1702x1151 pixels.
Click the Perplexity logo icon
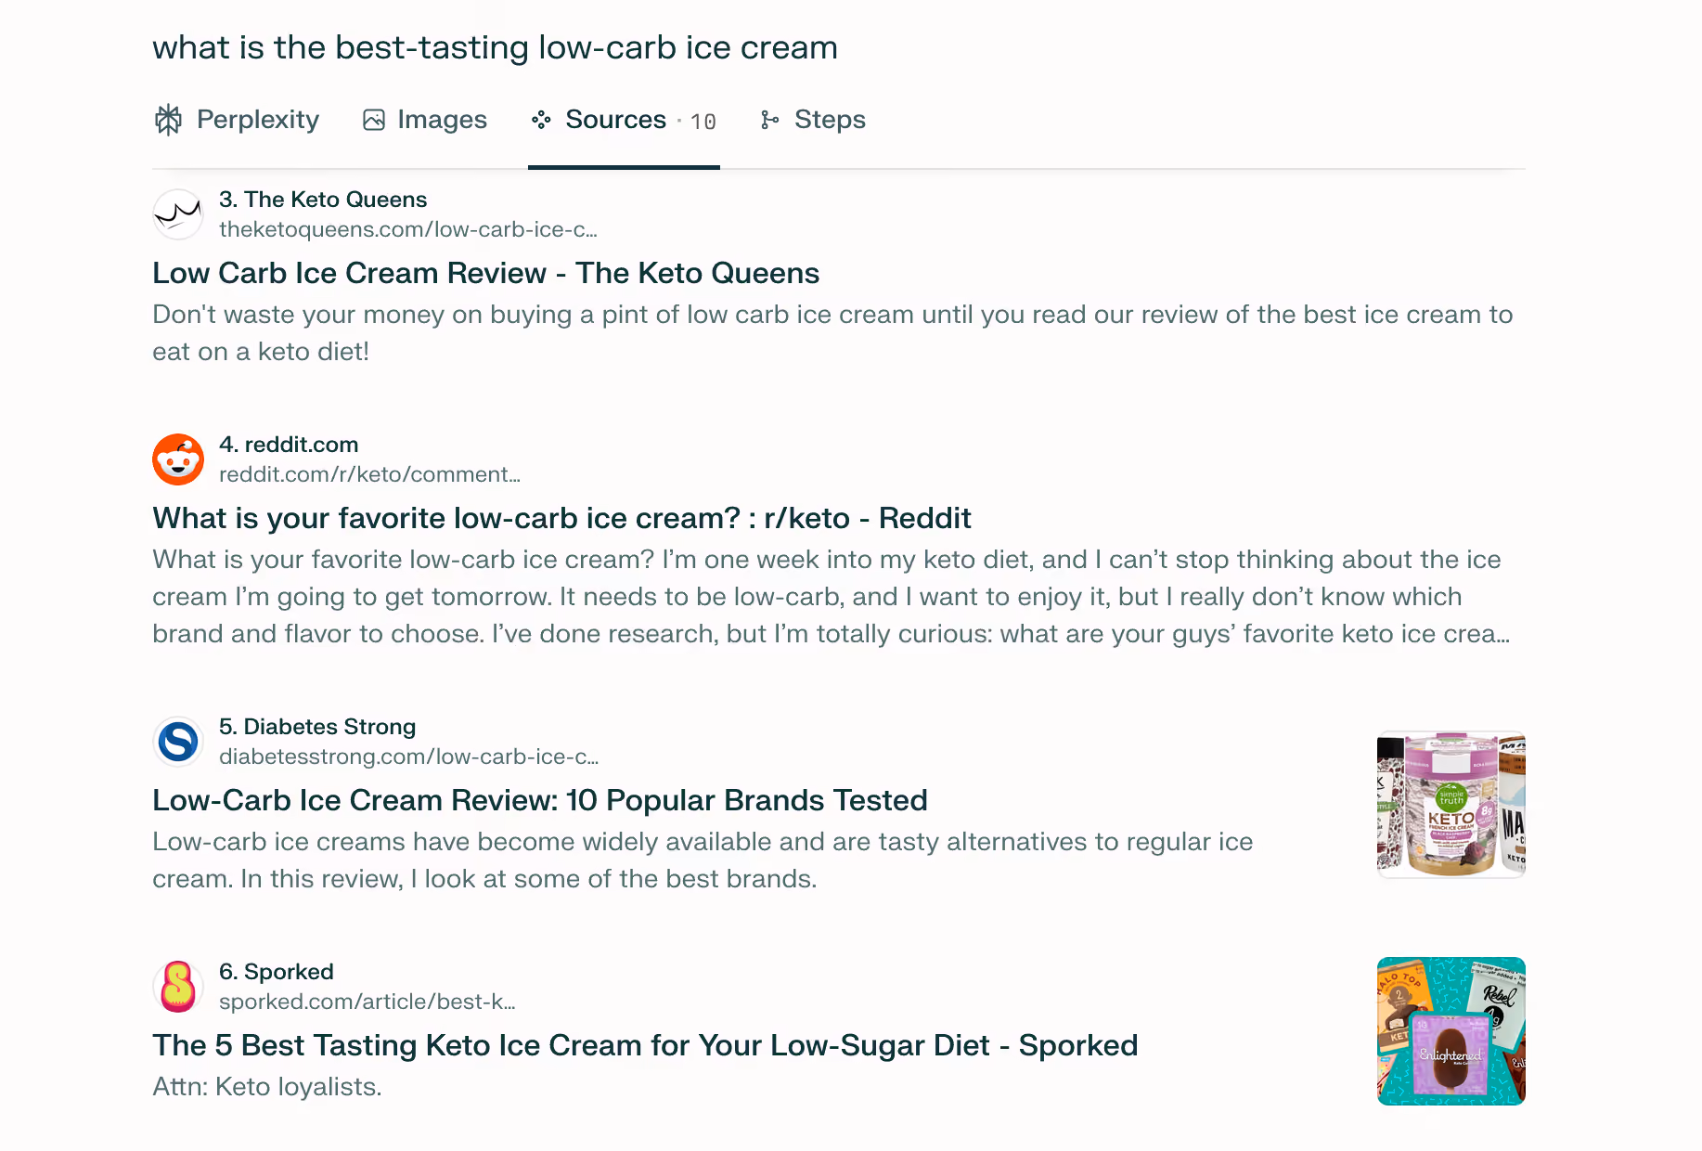168,120
